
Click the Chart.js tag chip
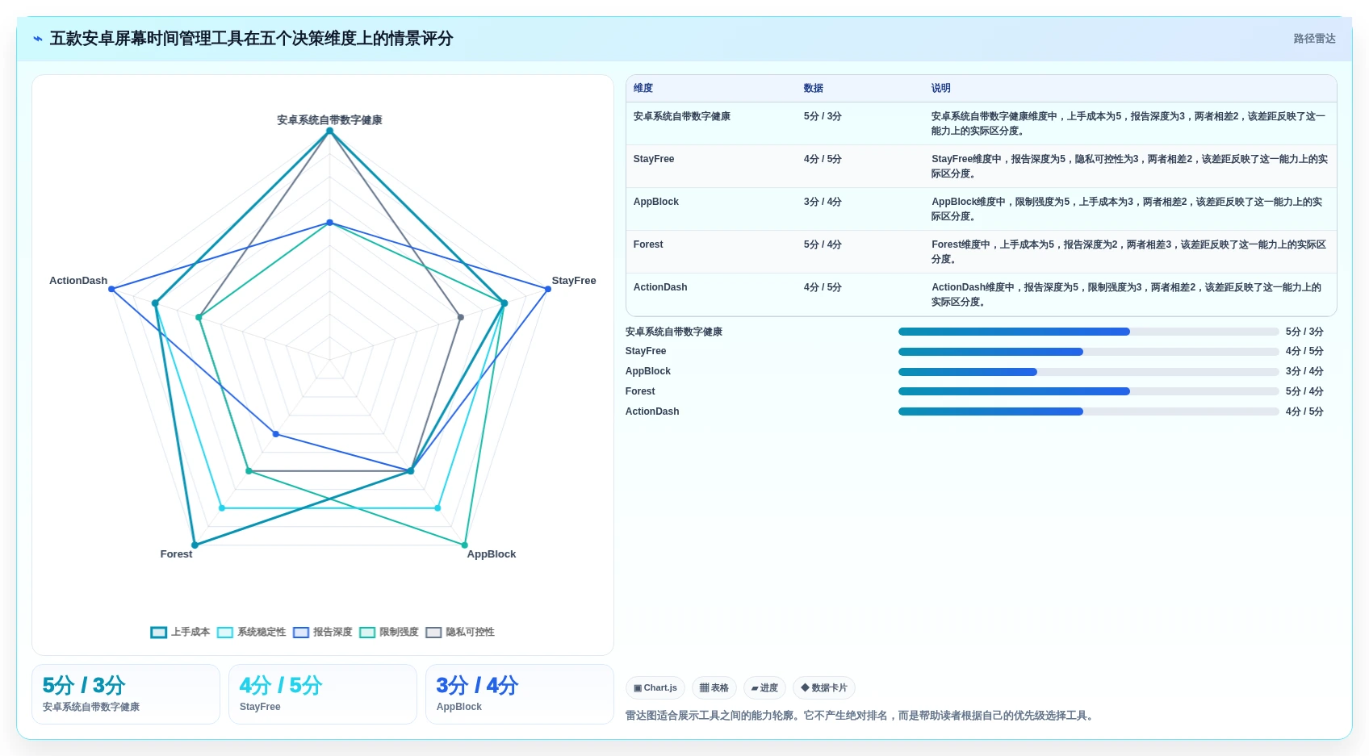point(655,688)
